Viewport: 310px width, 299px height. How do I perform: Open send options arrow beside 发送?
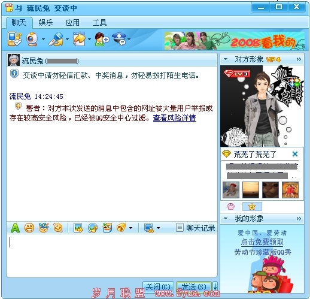tap(215, 287)
